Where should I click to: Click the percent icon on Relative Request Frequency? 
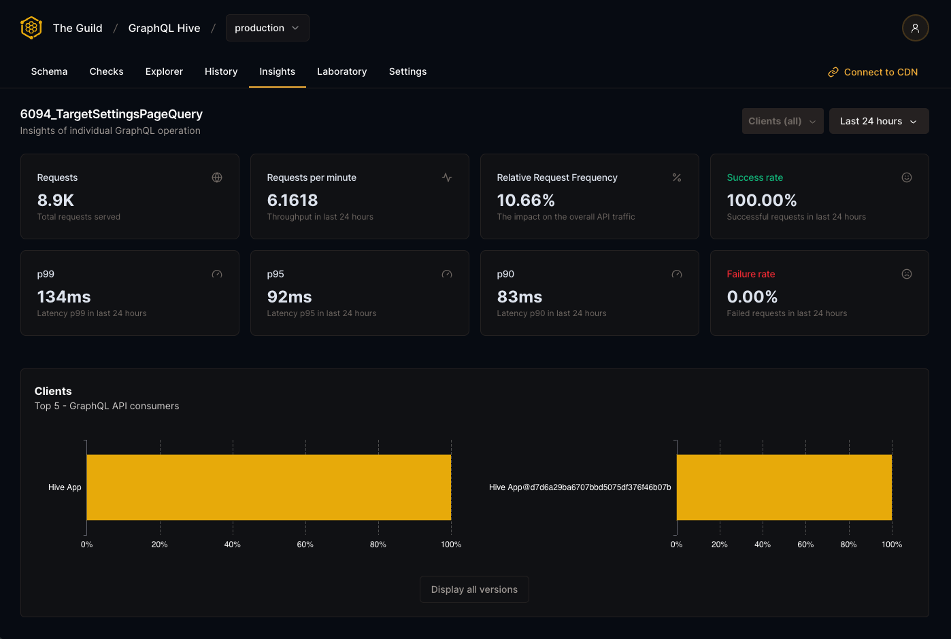click(677, 177)
